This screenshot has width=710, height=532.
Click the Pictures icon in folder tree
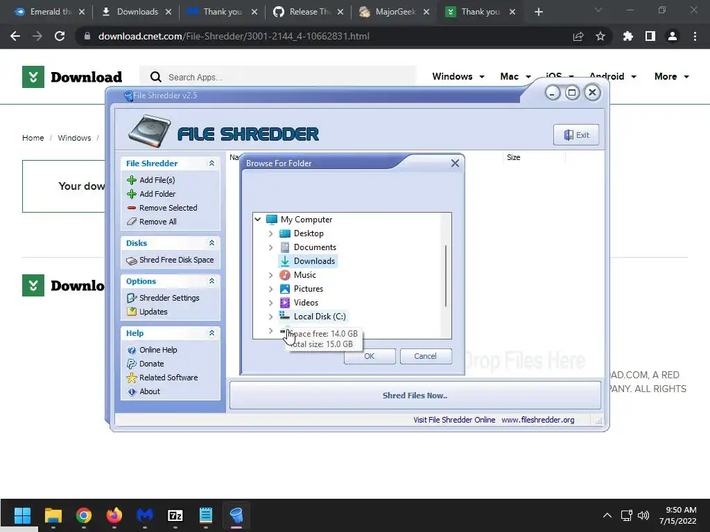[x=285, y=289]
